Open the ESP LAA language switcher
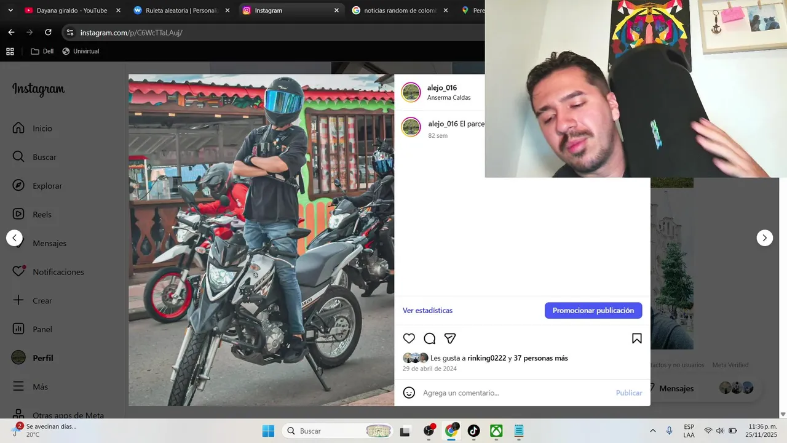The width and height of the screenshot is (787, 443). (x=689, y=431)
